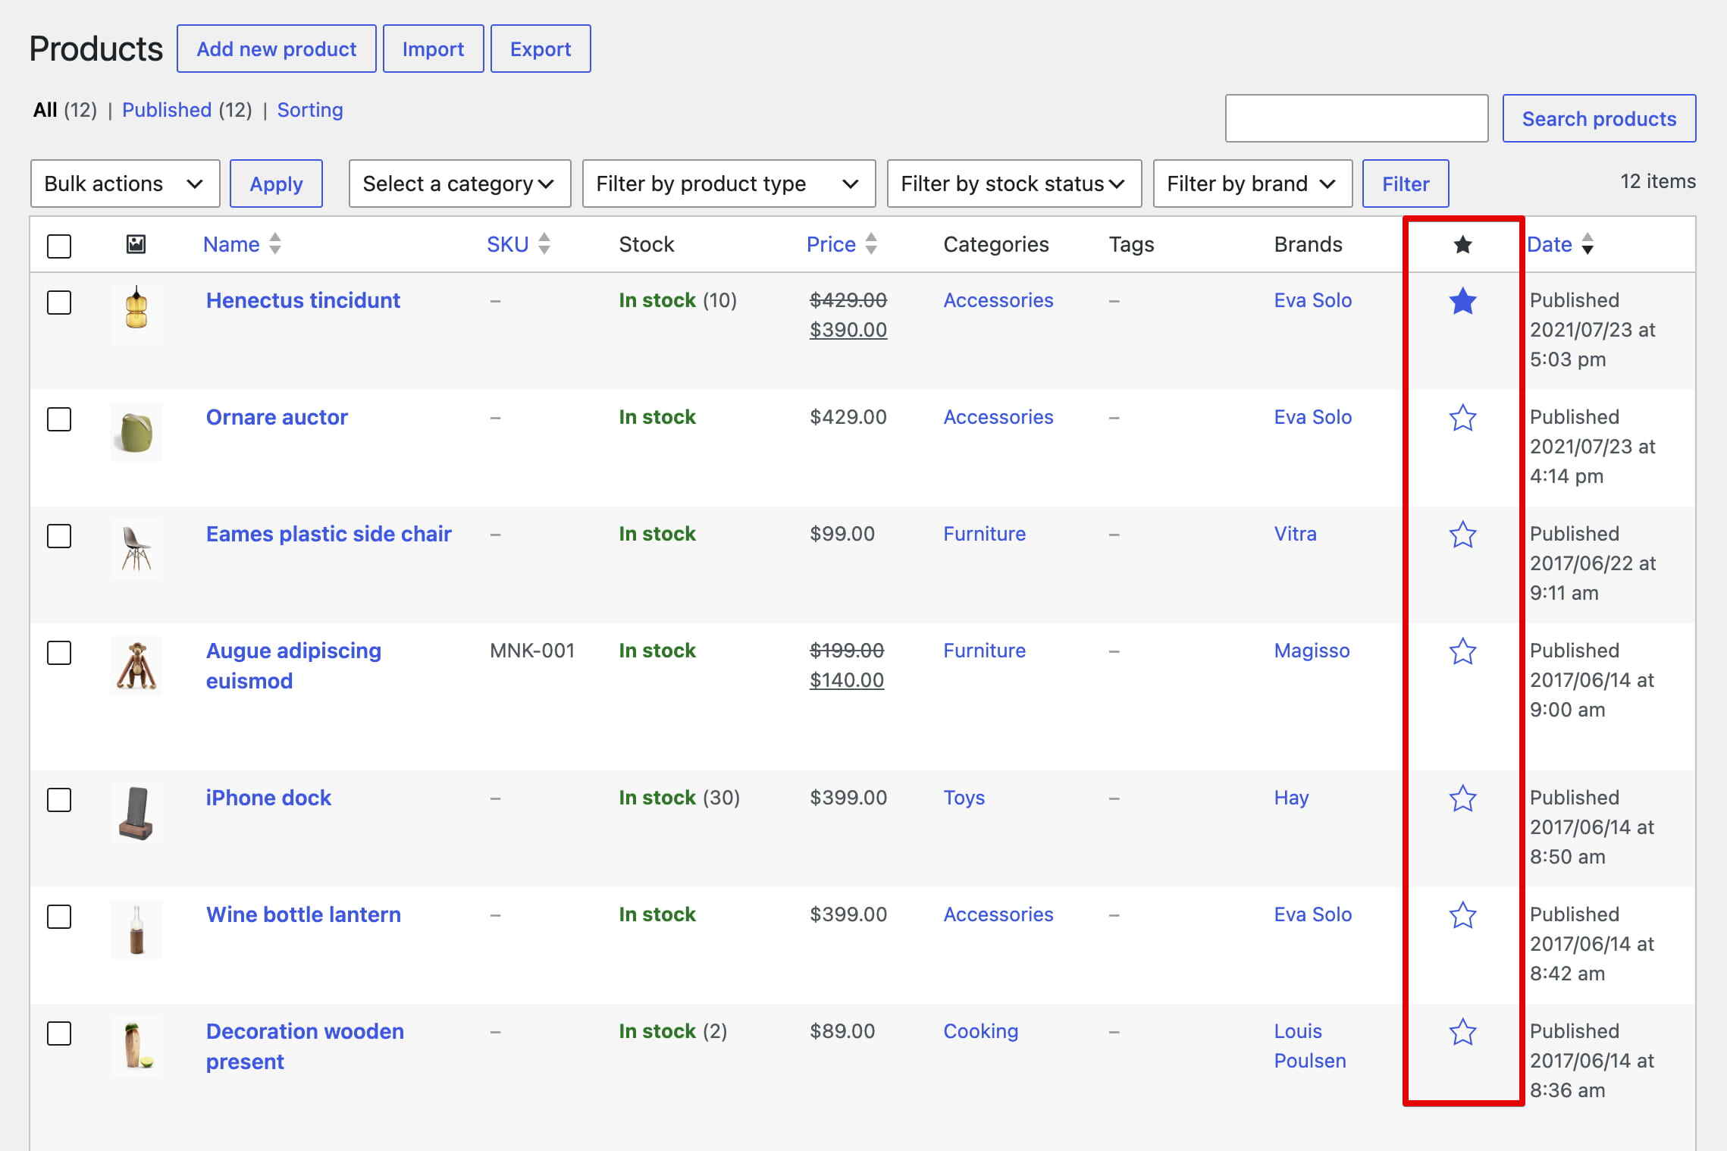Sort by Date using sort arrows

1588,244
